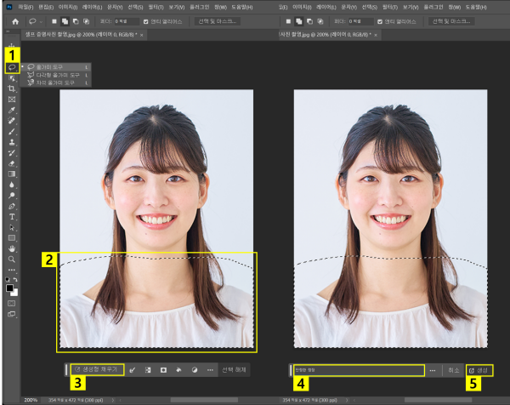Select the Eraser tool
Image resolution: width=510 pixels, height=405 pixels.
click(x=12, y=163)
